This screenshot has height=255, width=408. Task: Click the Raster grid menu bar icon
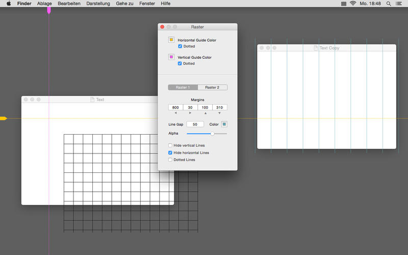coord(343,4)
